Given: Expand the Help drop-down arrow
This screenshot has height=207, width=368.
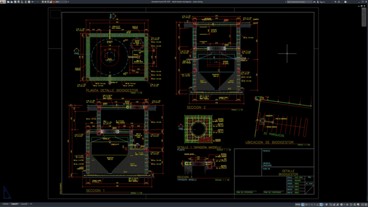Looking at the screenshot, I should (348, 2).
